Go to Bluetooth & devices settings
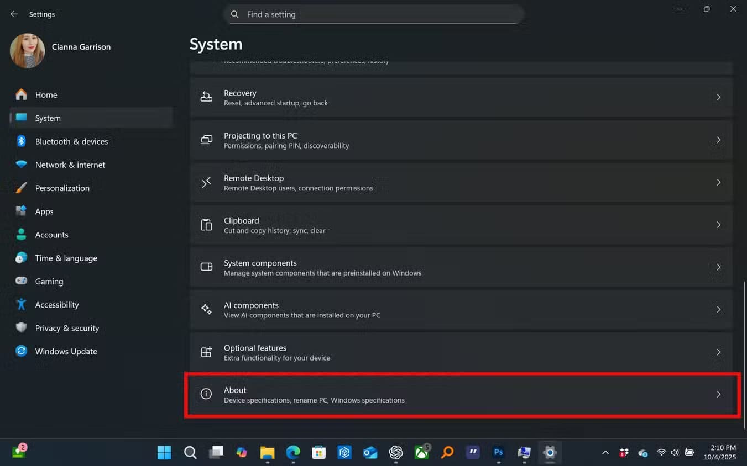Screen dimensions: 747x466 click(71, 141)
